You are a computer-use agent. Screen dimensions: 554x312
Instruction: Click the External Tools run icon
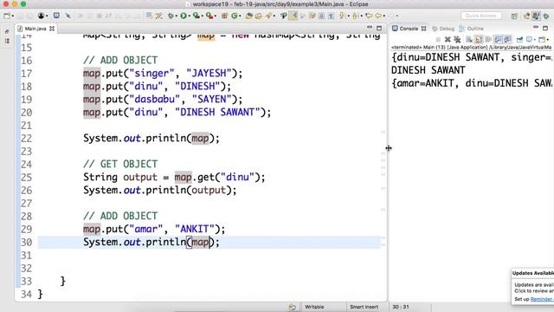(209, 16)
